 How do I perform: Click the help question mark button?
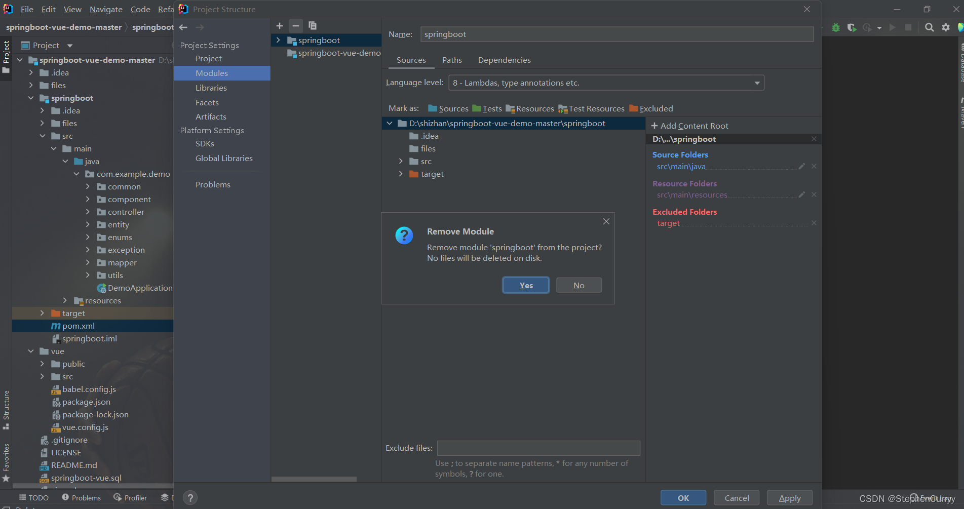pos(190,498)
